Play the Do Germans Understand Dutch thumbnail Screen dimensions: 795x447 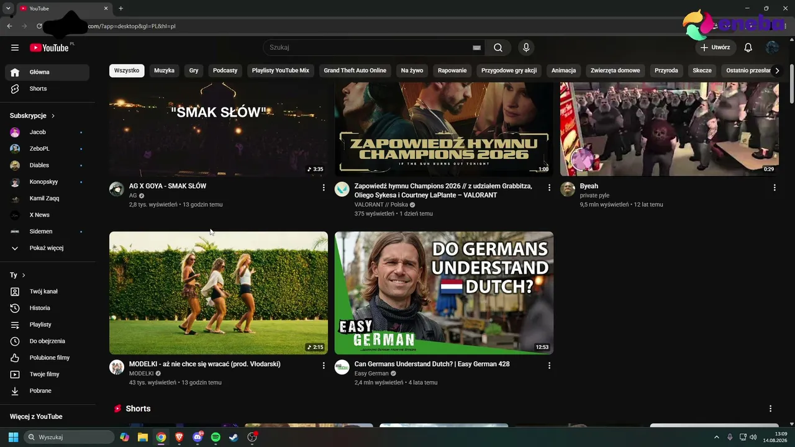click(x=444, y=293)
